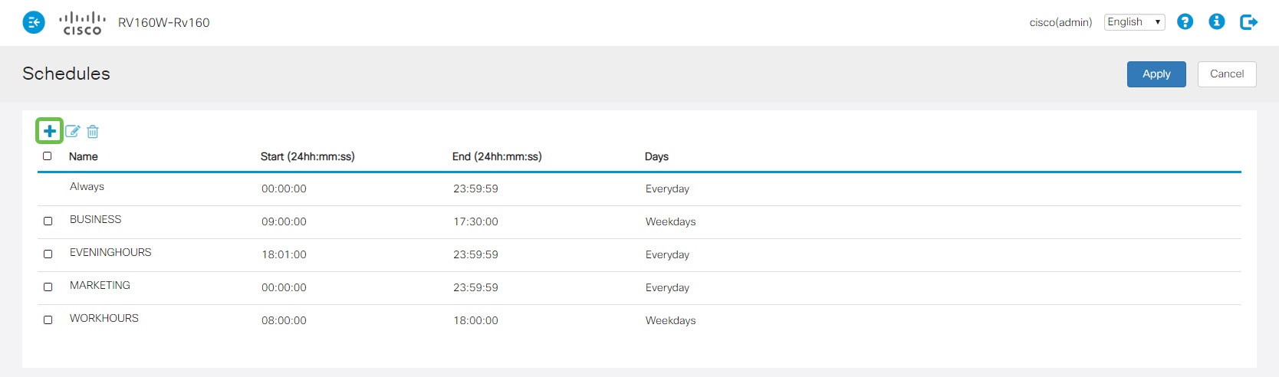Click the Always schedule row name
Image resolution: width=1279 pixels, height=377 pixels.
pos(87,187)
